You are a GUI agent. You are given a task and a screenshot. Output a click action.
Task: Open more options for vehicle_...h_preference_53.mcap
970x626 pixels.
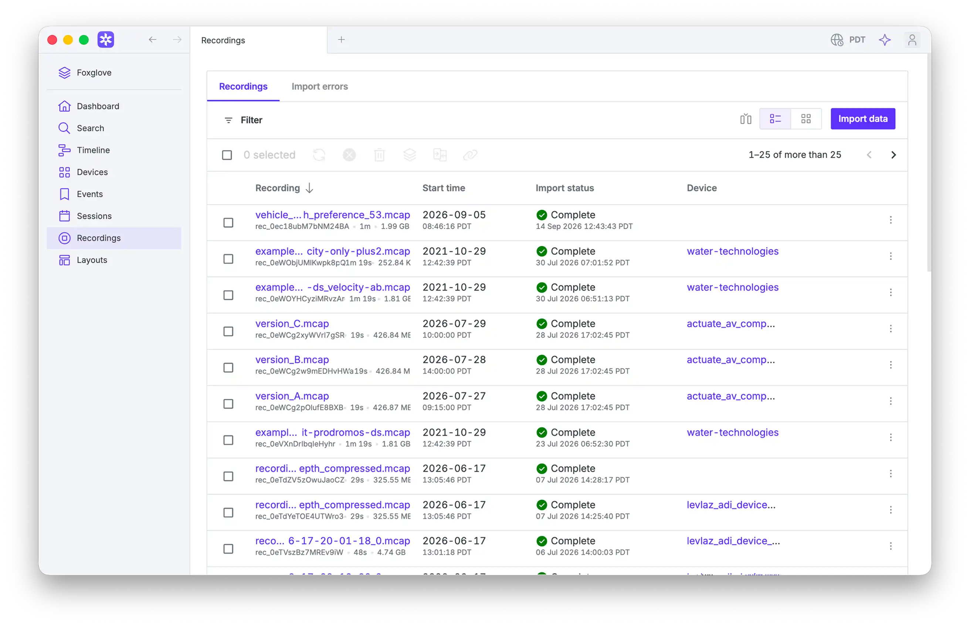[891, 220]
